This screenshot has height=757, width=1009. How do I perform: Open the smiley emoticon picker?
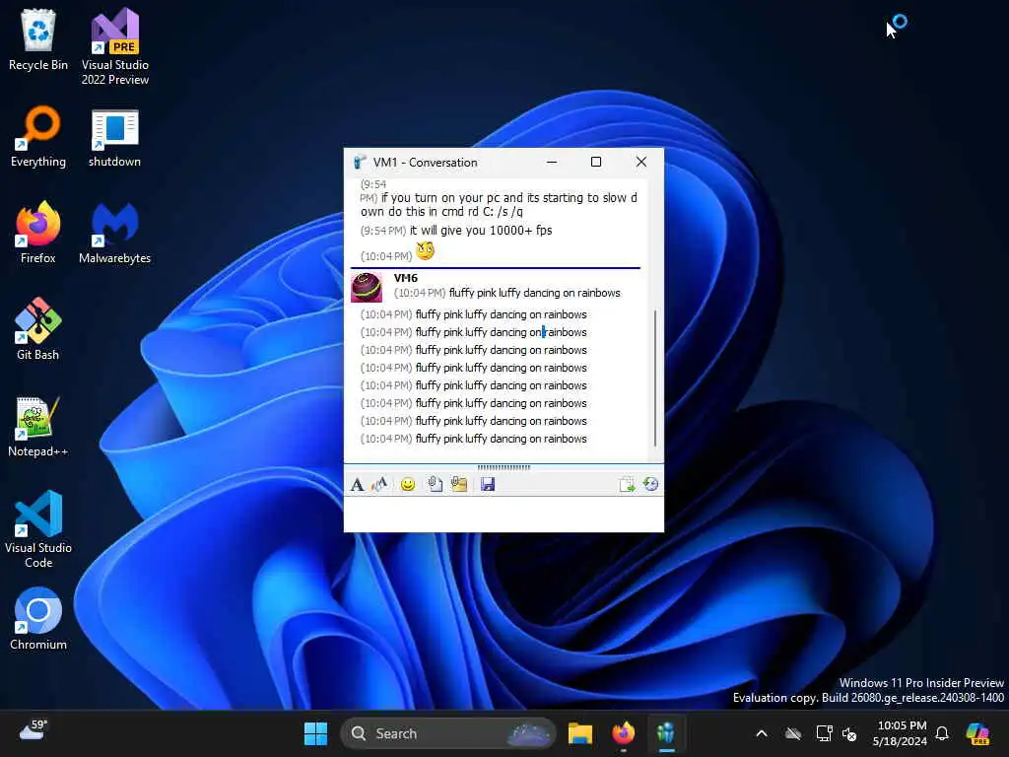click(407, 484)
